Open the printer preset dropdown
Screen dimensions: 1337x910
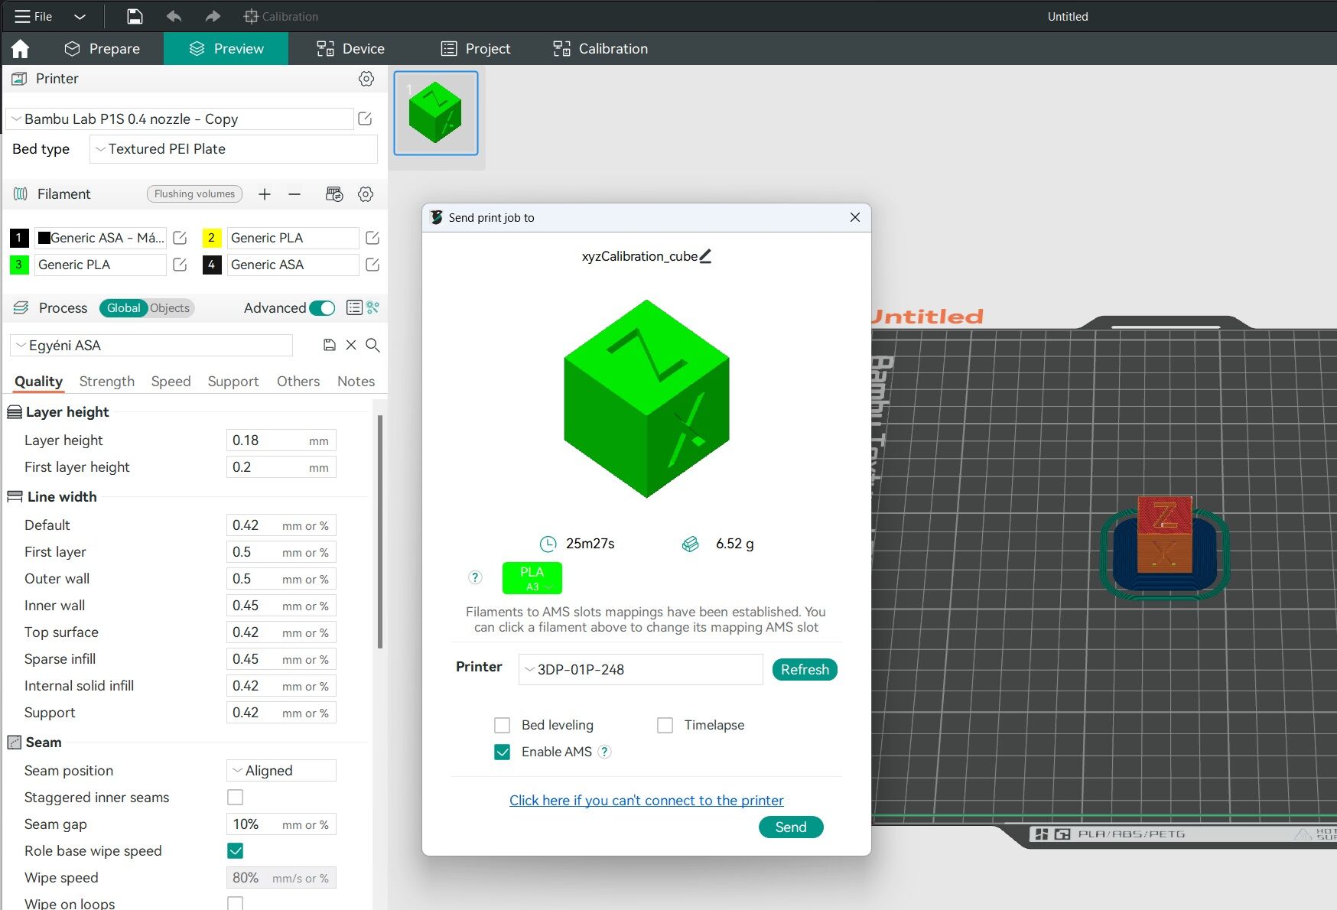[180, 119]
